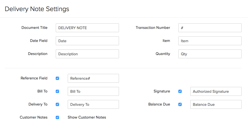Uncheck the Signature checkbox
Screen dimensions: 248x128
[x=180, y=91]
